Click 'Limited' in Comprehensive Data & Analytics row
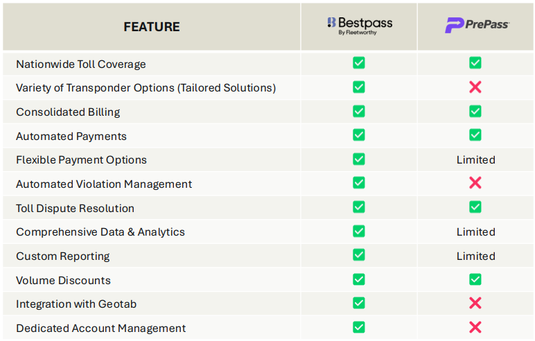 (x=476, y=231)
